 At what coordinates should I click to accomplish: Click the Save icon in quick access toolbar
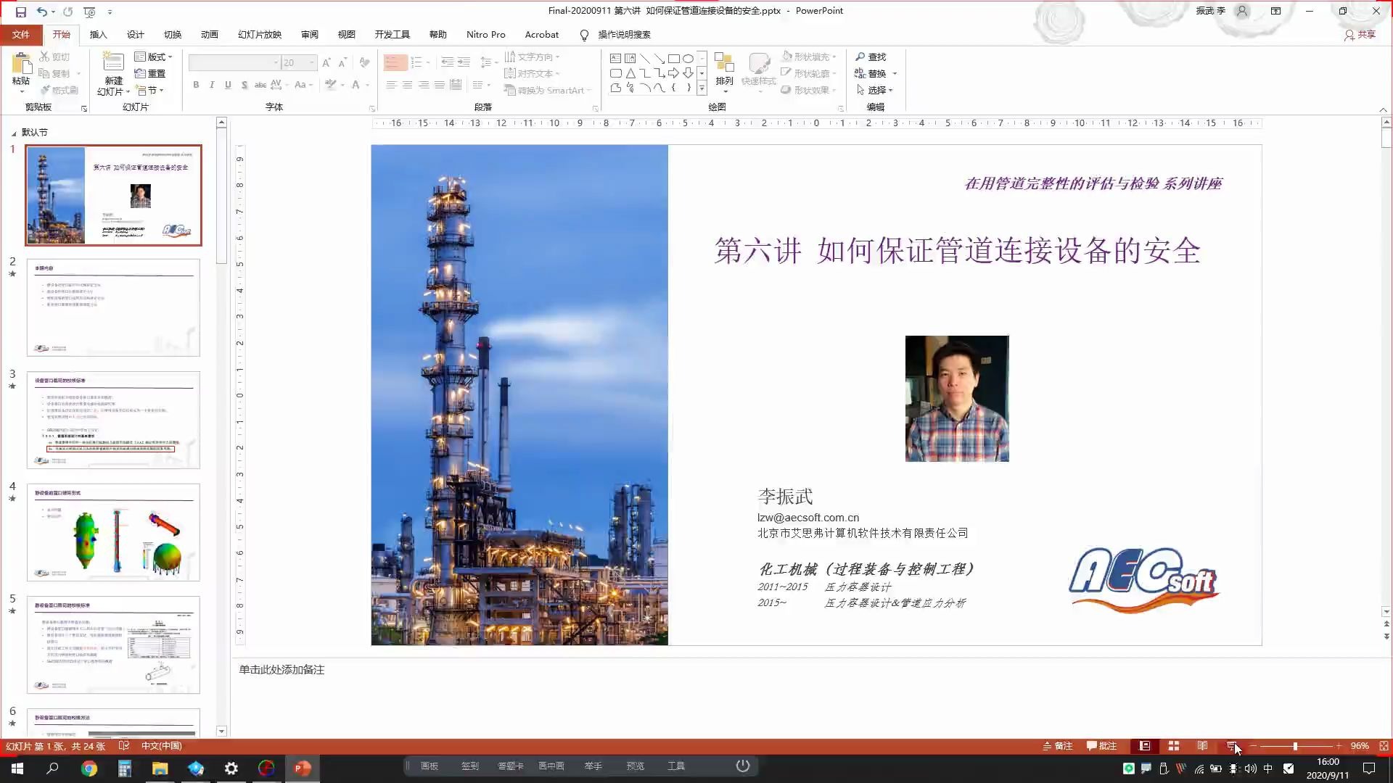[20, 12]
